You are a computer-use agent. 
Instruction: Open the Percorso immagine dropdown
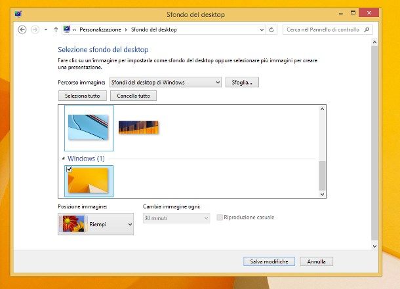click(x=165, y=83)
